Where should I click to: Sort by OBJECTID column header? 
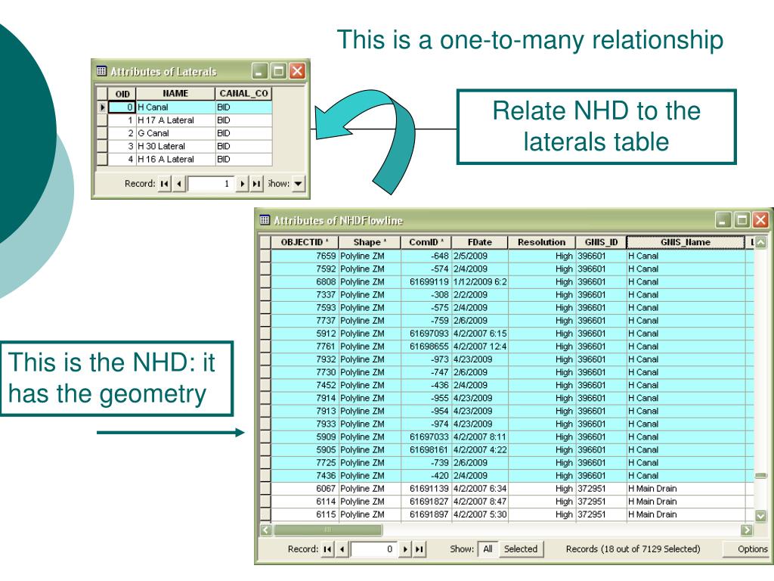(x=305, y=242)
